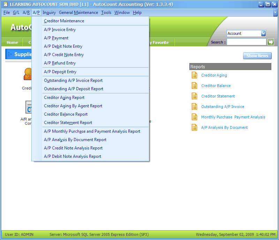Click the SQL Server 2005 status bar text

(99, 234)
